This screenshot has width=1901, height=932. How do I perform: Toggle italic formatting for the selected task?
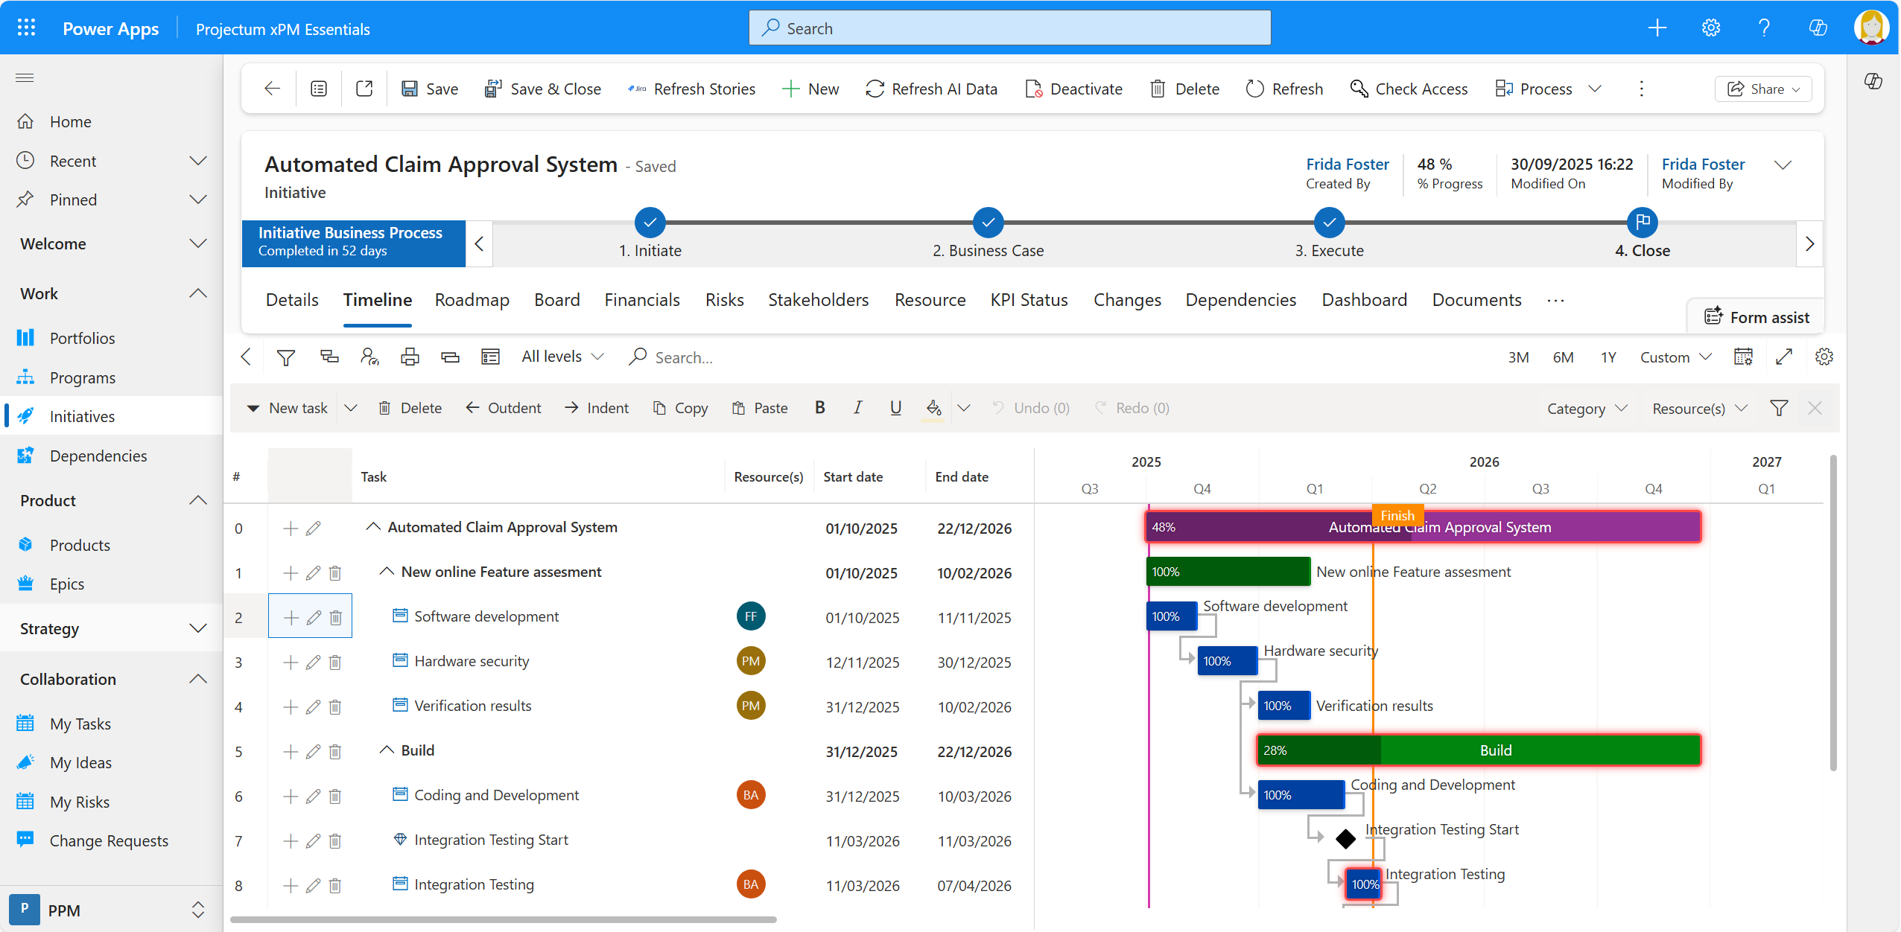(x=857, y=408)
